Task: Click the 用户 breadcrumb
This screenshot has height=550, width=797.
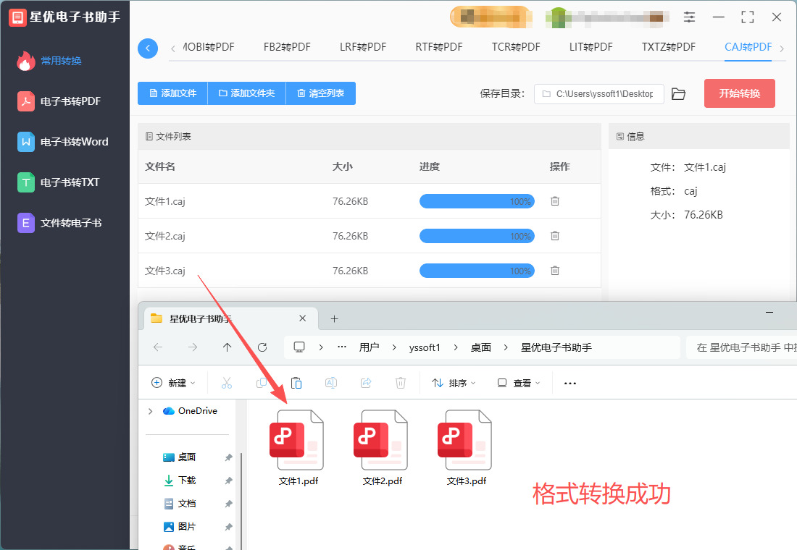Action: click(x=369, y=347)
